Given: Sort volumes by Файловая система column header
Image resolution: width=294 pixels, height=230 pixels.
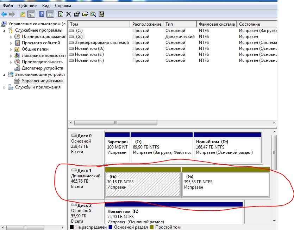Looking at the screenshot, I should 216,24.
